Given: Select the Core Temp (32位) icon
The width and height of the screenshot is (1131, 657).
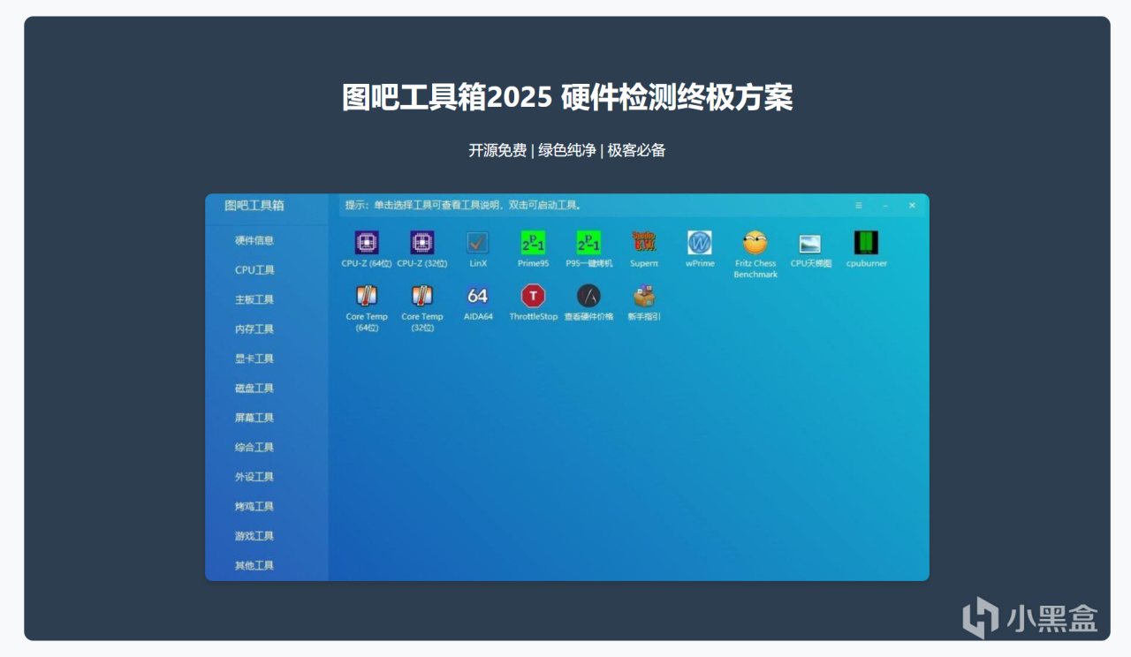Looking at the screenshot, I should (x=422, y=296).
